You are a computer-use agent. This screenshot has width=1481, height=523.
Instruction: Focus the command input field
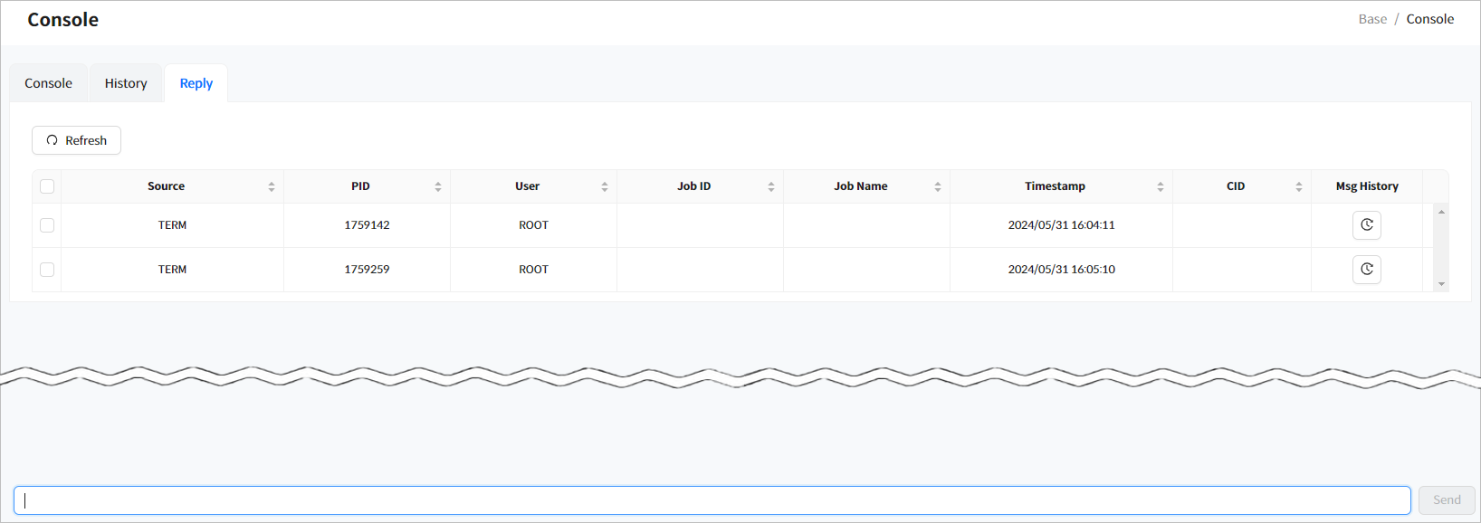pos(712,500)
